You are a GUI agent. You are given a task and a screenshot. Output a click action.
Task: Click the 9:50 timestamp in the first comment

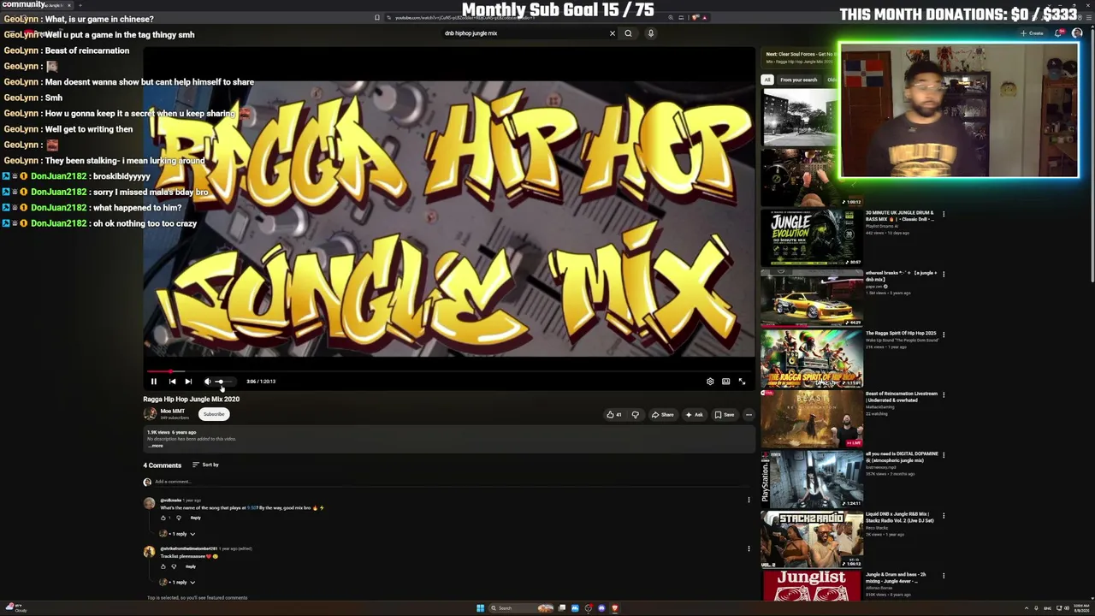252,508
